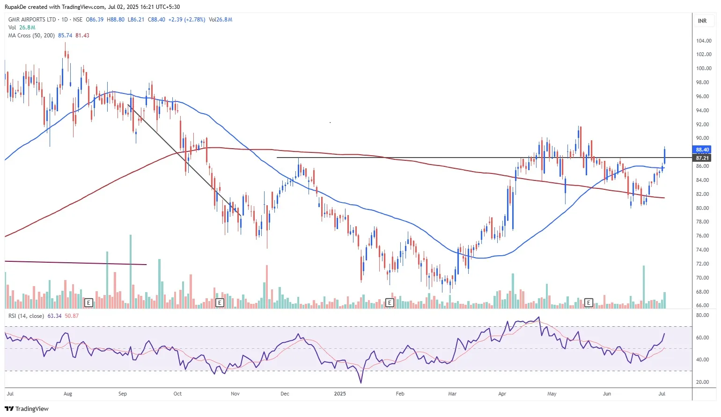The height and width of the screenshot is (417, 721).
Task: Click the Sep label on the time axis
Action: [x=123, y=394]
